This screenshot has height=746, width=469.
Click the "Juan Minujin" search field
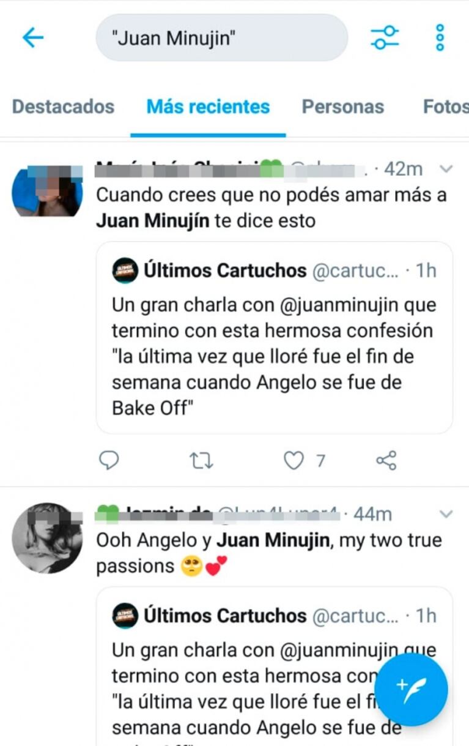click(x=221, y=38)
